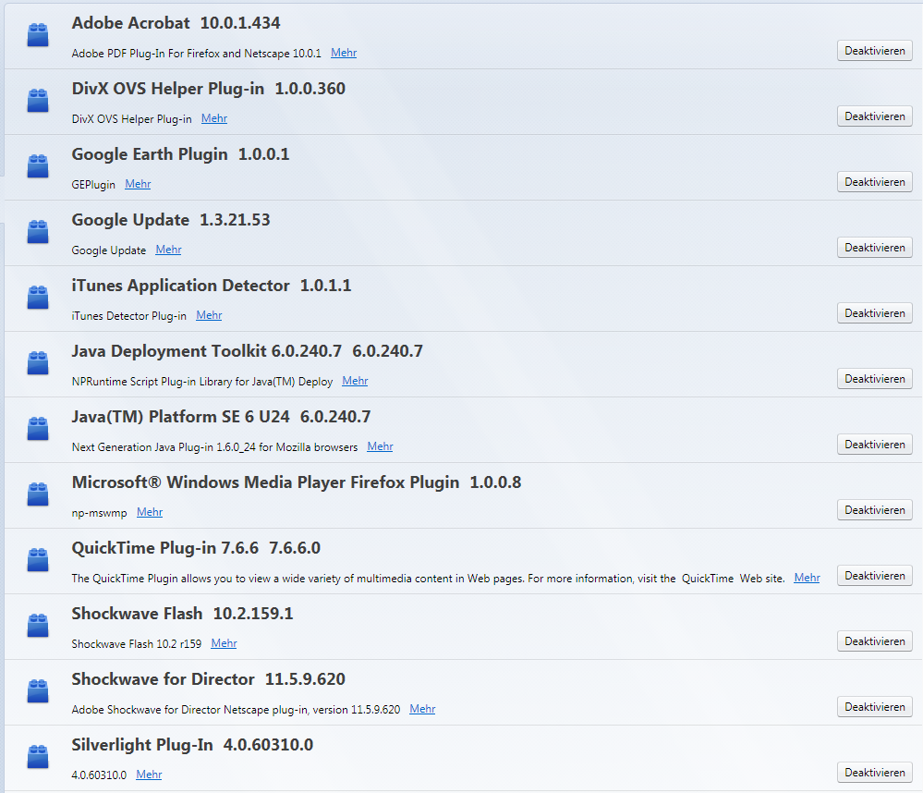Disable the iTunes Application Detector plugin
Viewport: 923px width, 793px height.
pos(875,313)
